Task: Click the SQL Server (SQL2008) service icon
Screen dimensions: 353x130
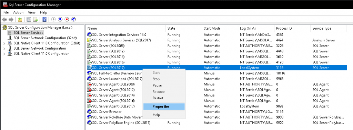Action: point(89,46)
